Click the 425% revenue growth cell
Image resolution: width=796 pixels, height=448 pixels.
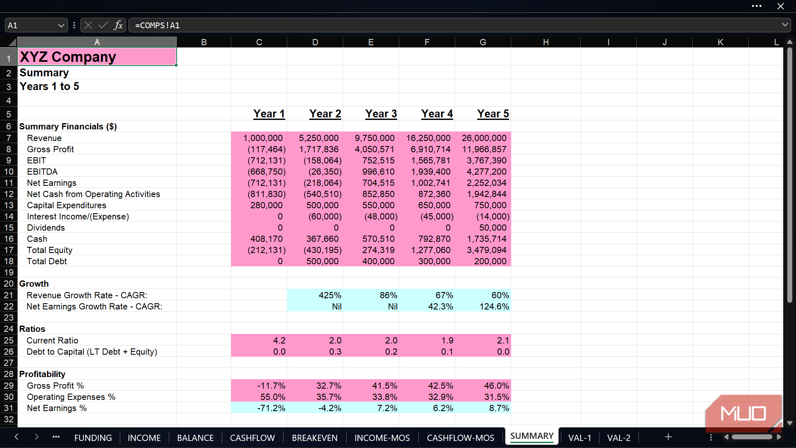[x=315, y=295]
